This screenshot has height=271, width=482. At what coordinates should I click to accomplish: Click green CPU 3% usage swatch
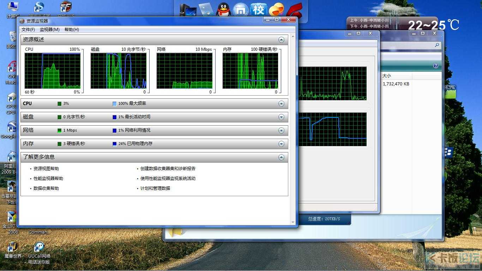59,104
